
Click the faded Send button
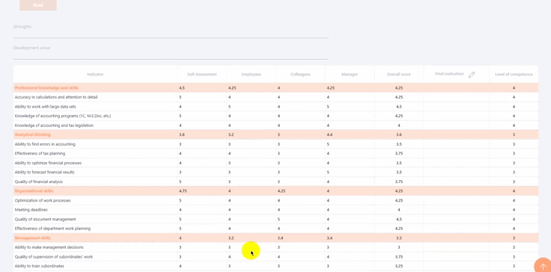(x=38, y=5)
